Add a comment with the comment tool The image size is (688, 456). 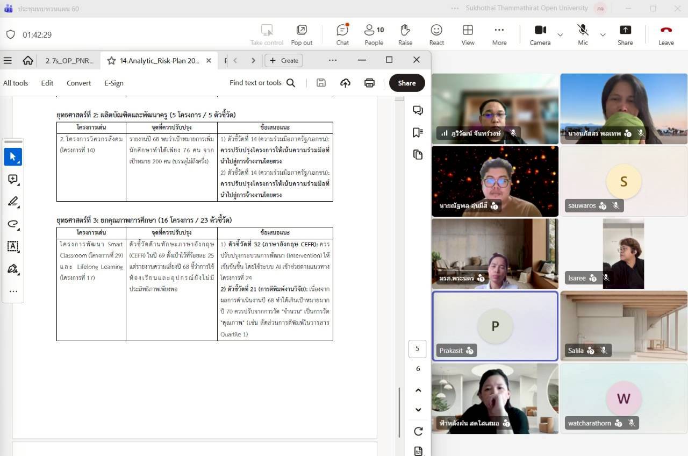pyautogui.click(x=13, y=180)
